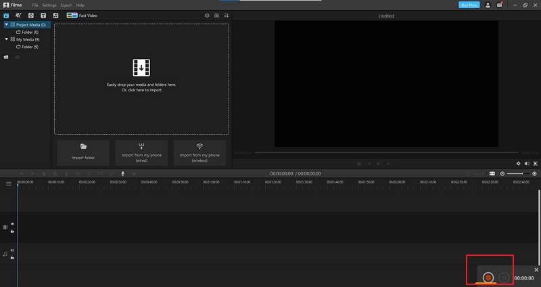Click the Crop icon in timeline toolbar

[x=89, y=174]
